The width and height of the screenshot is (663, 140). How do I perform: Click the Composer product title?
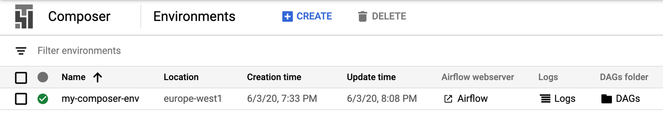(79, 16)
